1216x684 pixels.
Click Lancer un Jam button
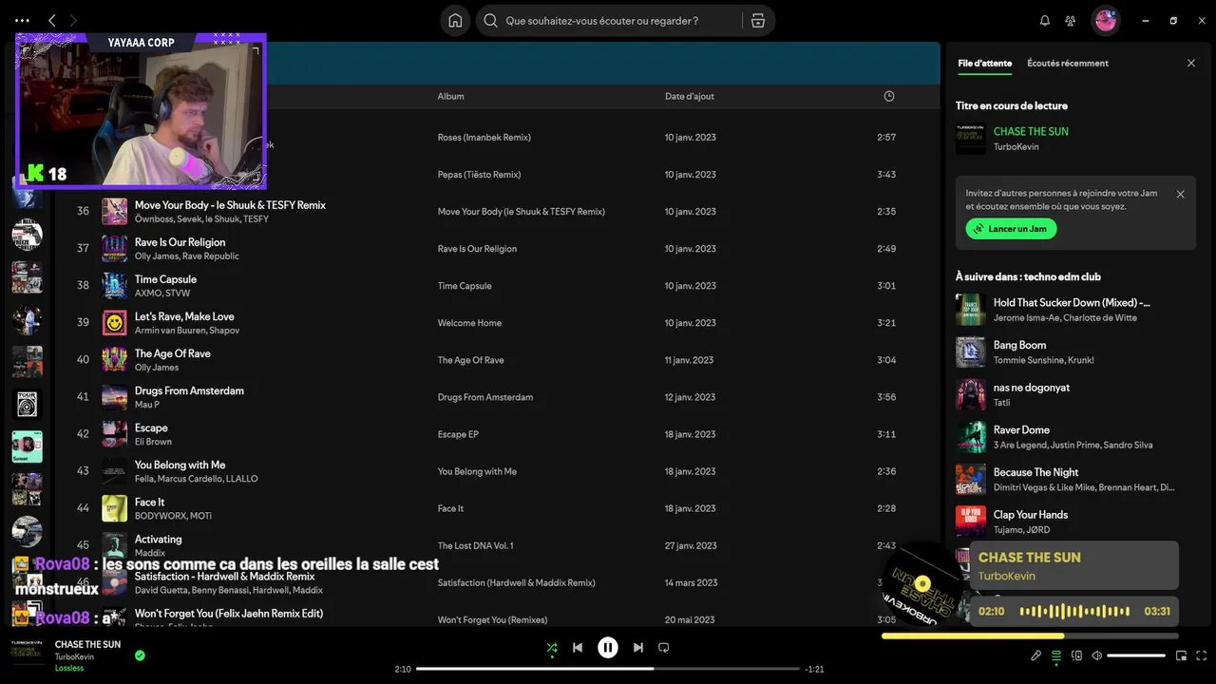coord(1011,229)
